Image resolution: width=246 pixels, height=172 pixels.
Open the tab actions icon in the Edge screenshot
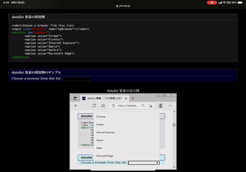coord(75,98)
